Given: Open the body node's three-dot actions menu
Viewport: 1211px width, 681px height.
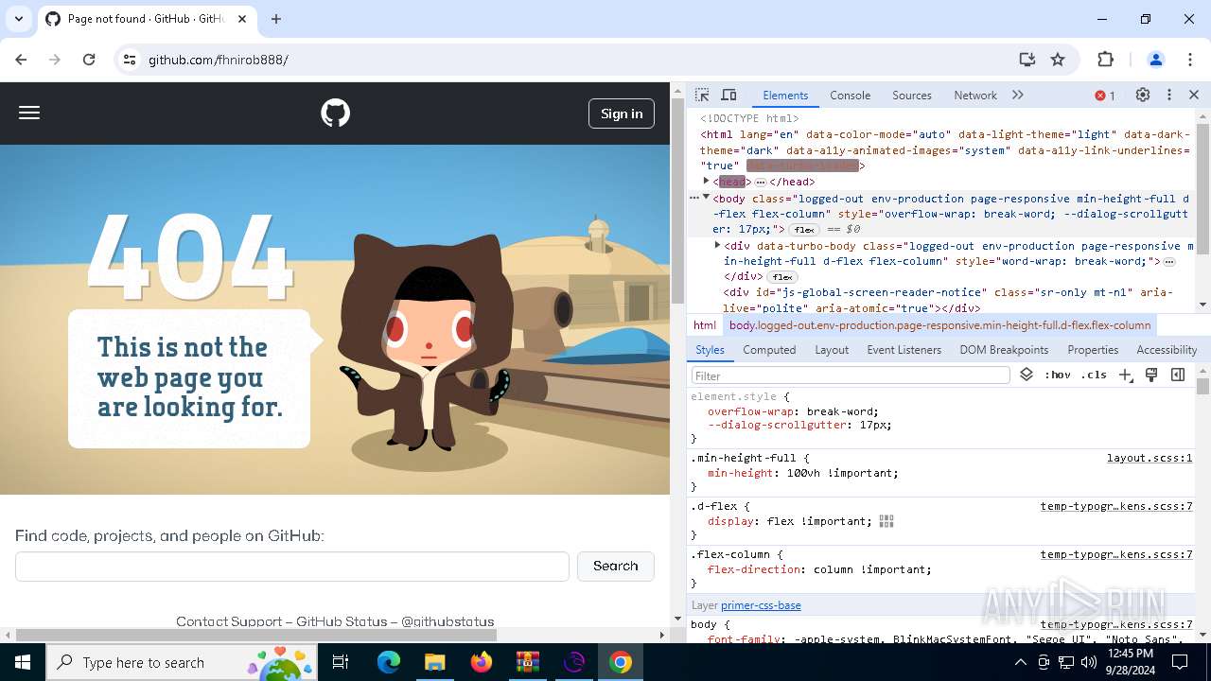Looking at the screenshot, I should pyautogui.click(x=694, y=198).
